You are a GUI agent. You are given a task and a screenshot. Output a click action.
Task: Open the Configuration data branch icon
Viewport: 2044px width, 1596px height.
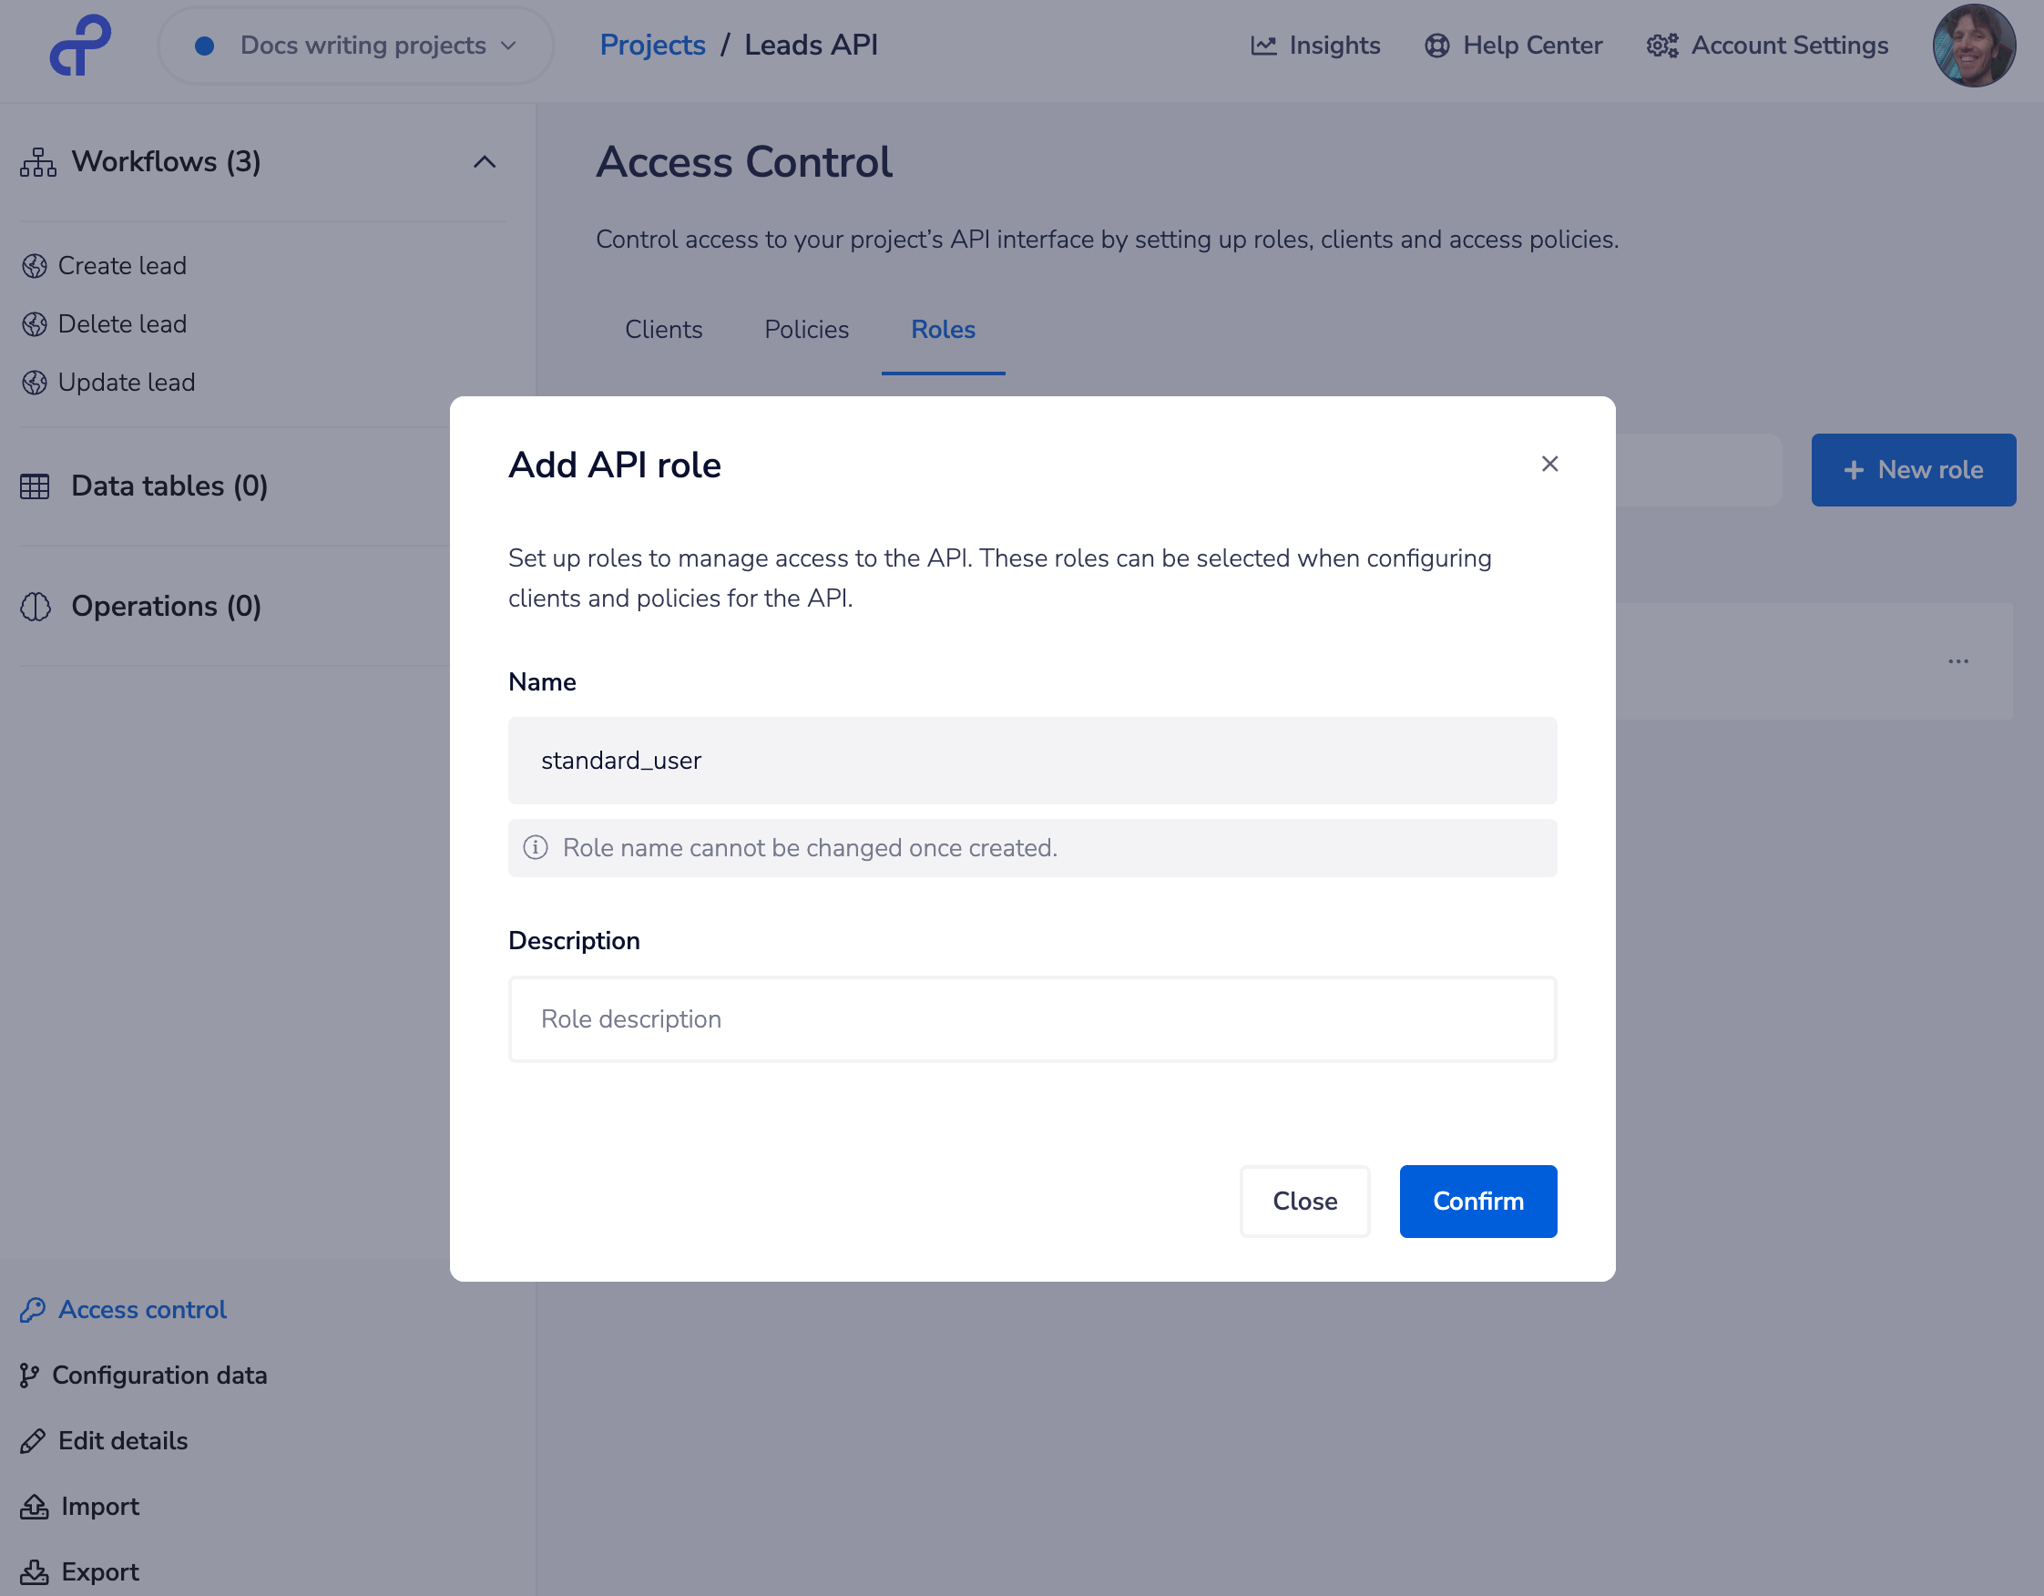(29, 1375)
